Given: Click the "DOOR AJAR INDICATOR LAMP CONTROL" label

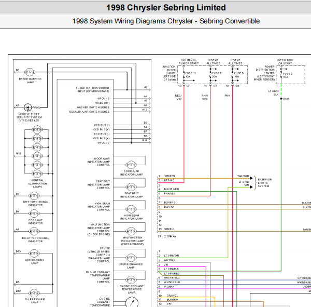Looking at the screenshot, I should click(x=98, y=162).
